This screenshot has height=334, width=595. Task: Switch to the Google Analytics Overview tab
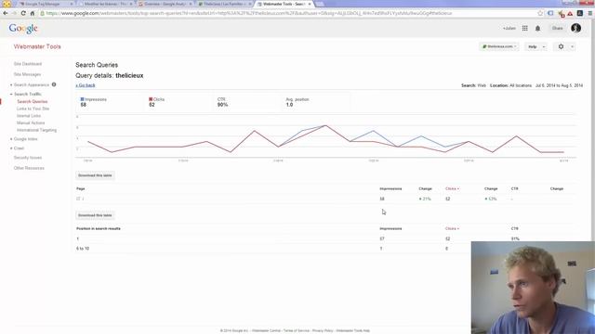click(x=165, y=4)
